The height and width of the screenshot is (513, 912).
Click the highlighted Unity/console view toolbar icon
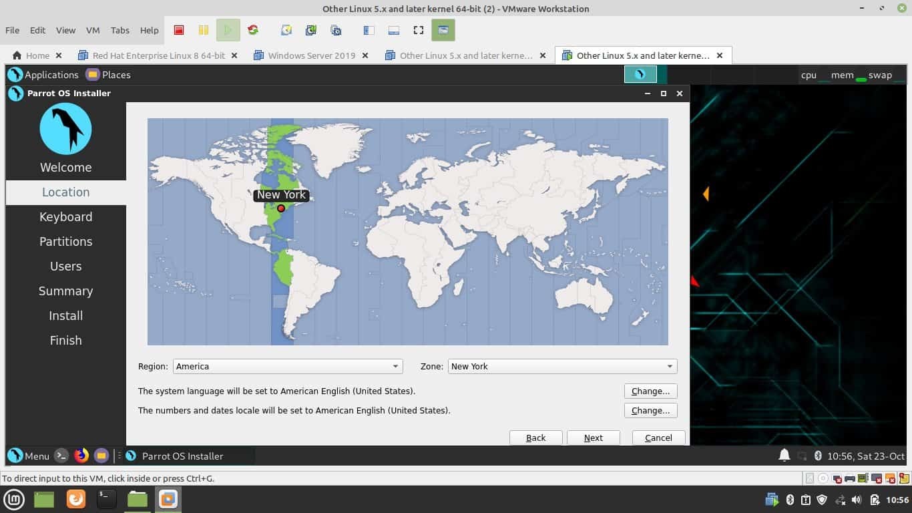click(443, 30)
